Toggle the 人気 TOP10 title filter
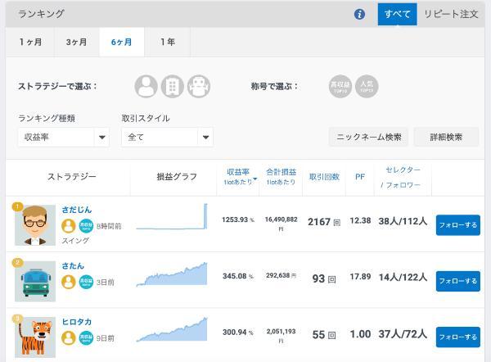The width and height of the screenshot is (491, 362). pos(367,86)
